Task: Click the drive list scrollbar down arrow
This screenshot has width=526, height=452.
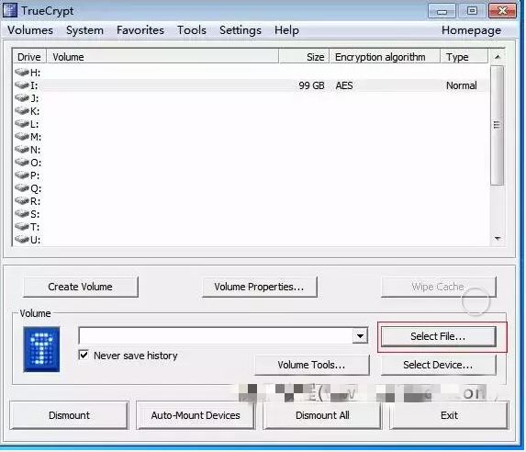Action: tap(498, 239)
